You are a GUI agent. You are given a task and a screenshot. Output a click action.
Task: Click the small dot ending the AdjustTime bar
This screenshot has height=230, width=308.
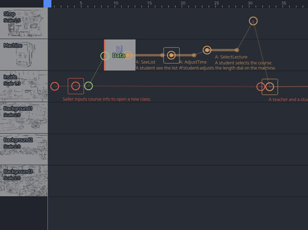194,55
